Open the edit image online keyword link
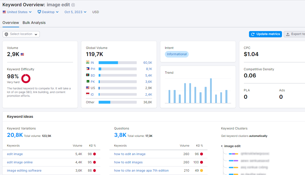 (20, 162)
